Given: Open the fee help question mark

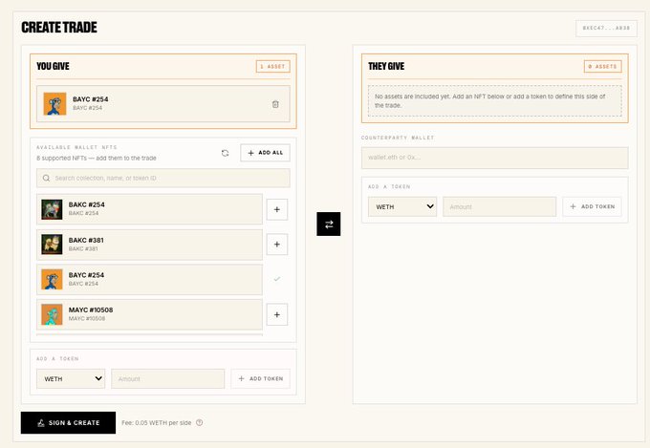Looking at the screenshot, I should (200, 423).
